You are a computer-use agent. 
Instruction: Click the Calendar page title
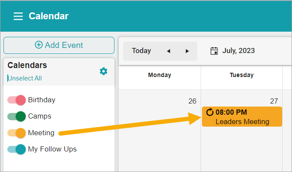coord(48,16)
